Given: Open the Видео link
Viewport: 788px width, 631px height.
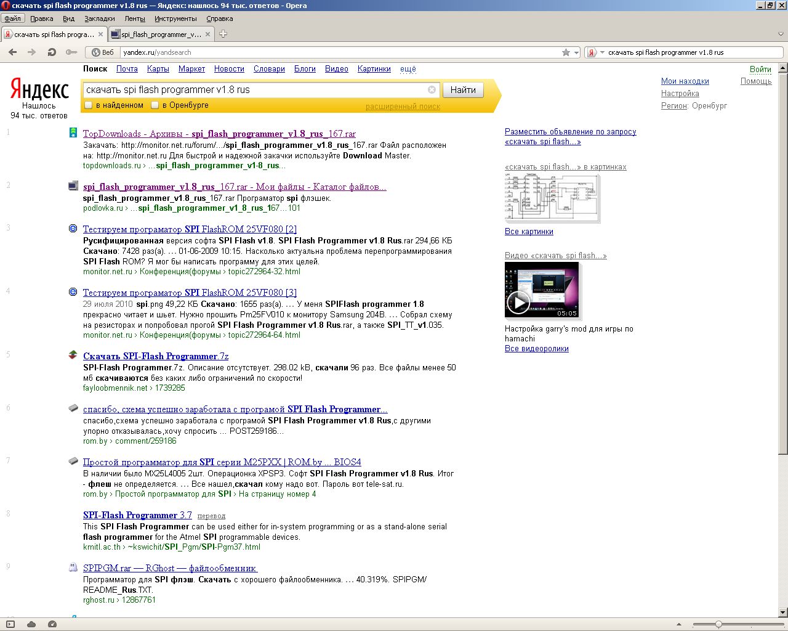Looking at the screenshot, I should pos(337,69).
